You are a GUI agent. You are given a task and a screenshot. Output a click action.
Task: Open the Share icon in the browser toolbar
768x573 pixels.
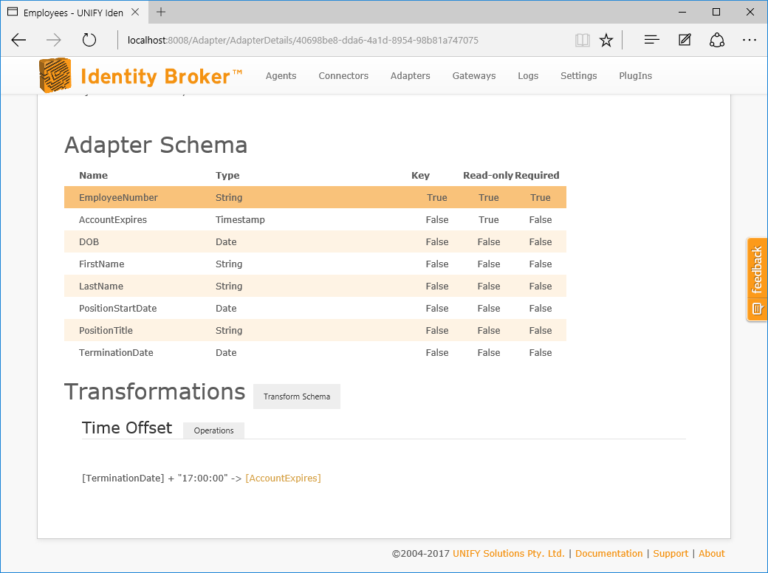pos(717,40)
